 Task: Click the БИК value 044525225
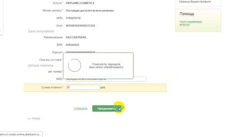[x=73, y=45]
